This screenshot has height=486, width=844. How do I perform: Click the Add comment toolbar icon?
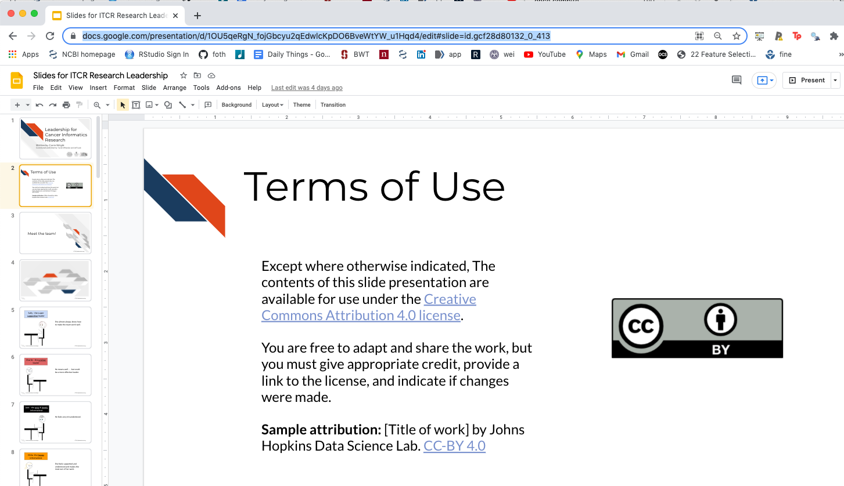(x=208, y=105)
